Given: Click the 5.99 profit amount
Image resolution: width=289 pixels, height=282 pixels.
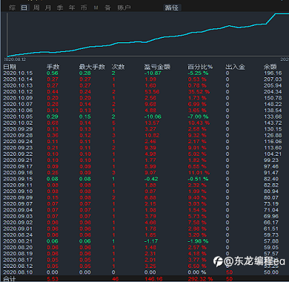Looking at the screenshot, I should pos(150,166).
